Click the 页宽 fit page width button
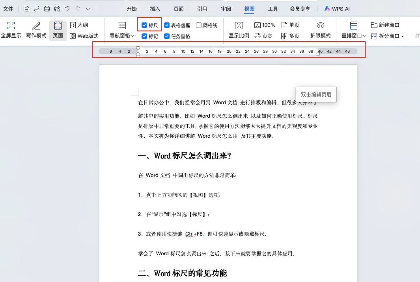Viewport: 420px width, 282px height. pyautogui.click(x=263, y=35)
